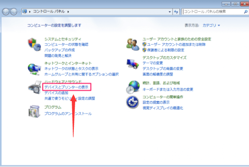Click the back navigation arrow button
249x167 pixels.
tap(6, 12)
